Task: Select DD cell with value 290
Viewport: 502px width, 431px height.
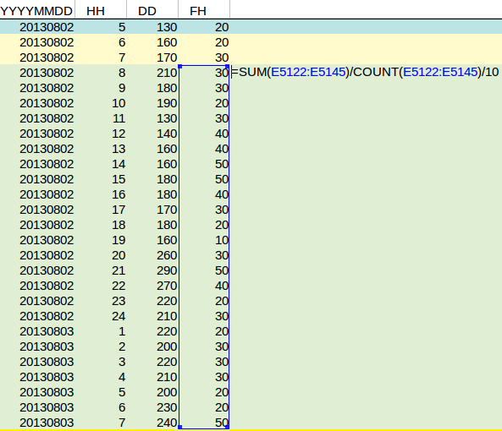Action: point(152,270)
